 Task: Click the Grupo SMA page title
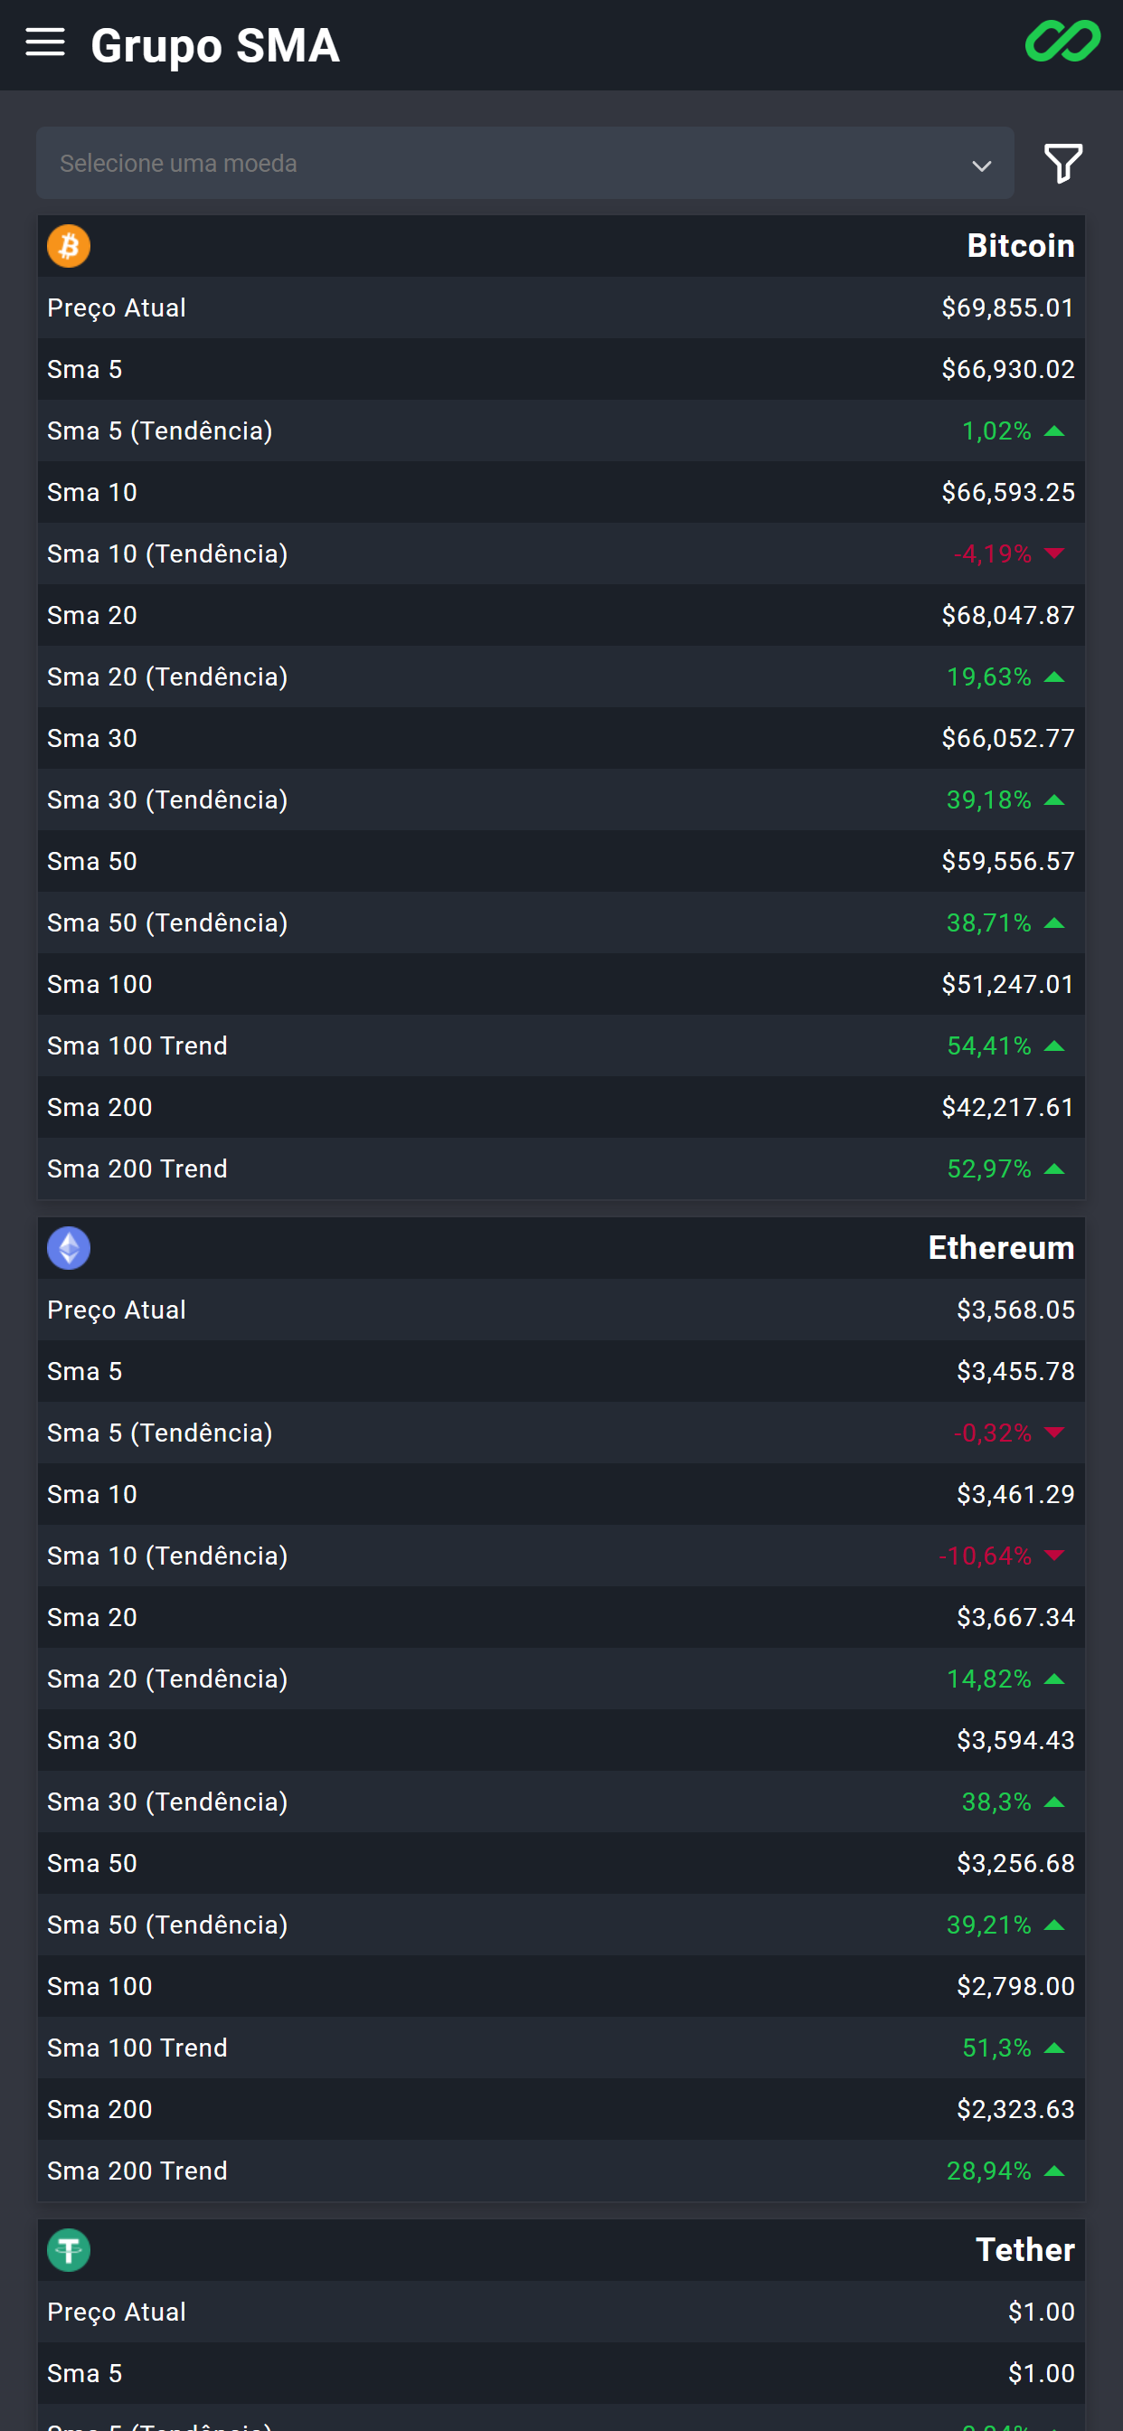(215, 45)
